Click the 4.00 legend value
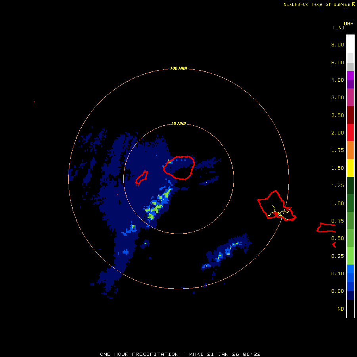The image size is (357, 357). coord(338,80)
